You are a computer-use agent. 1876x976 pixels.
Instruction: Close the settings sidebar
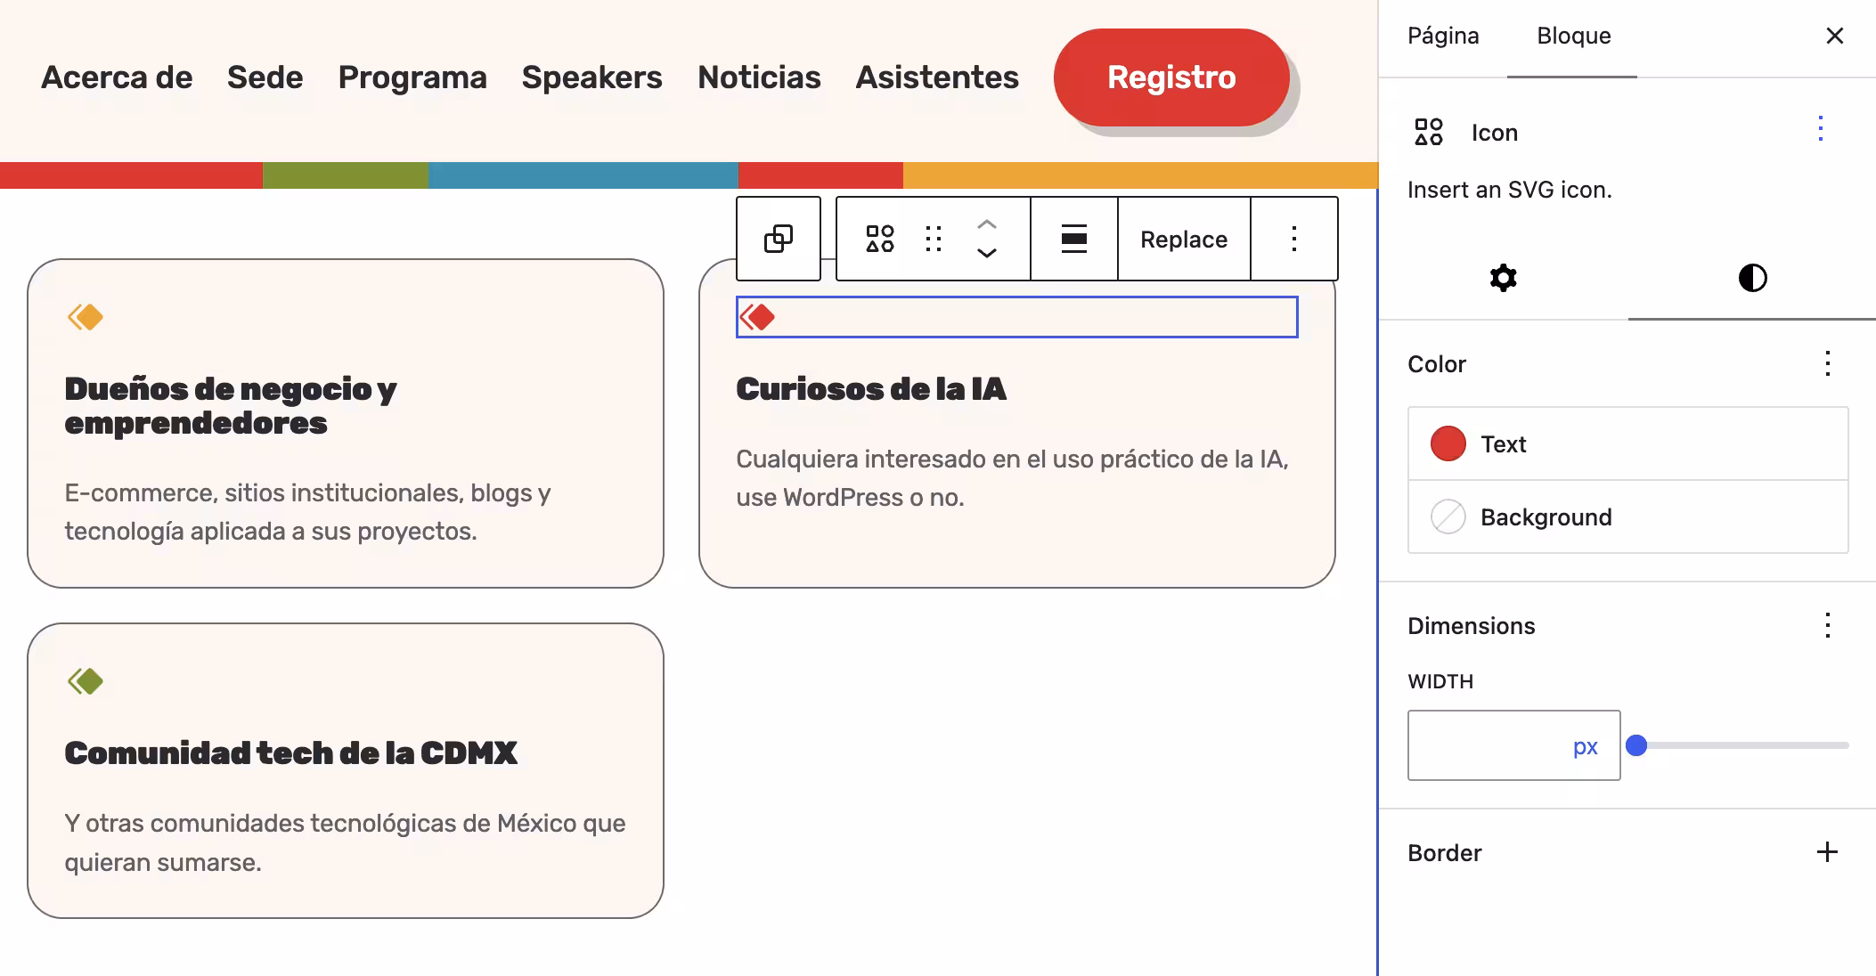click(1835, 36)
